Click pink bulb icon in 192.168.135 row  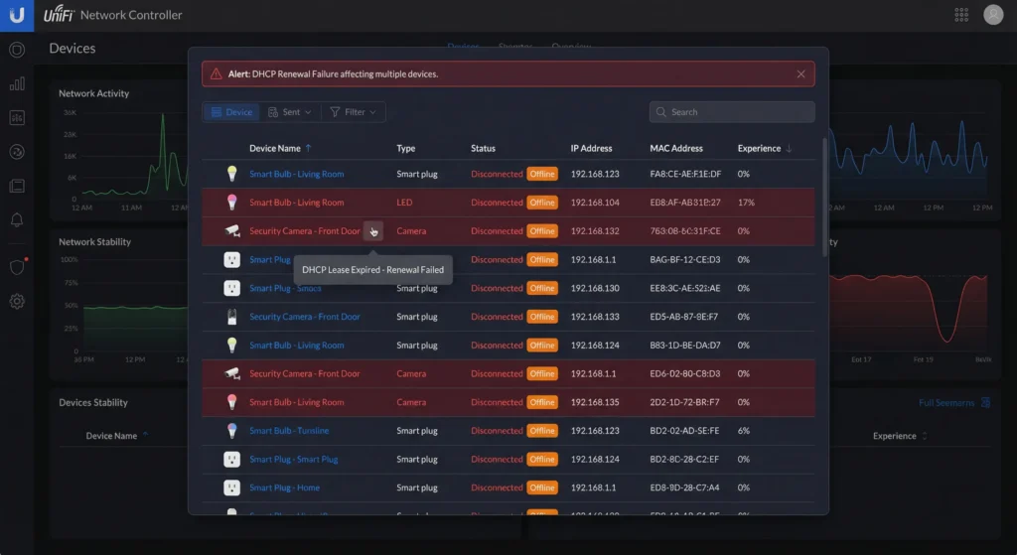pyautogui.click(x=231, y=402)
